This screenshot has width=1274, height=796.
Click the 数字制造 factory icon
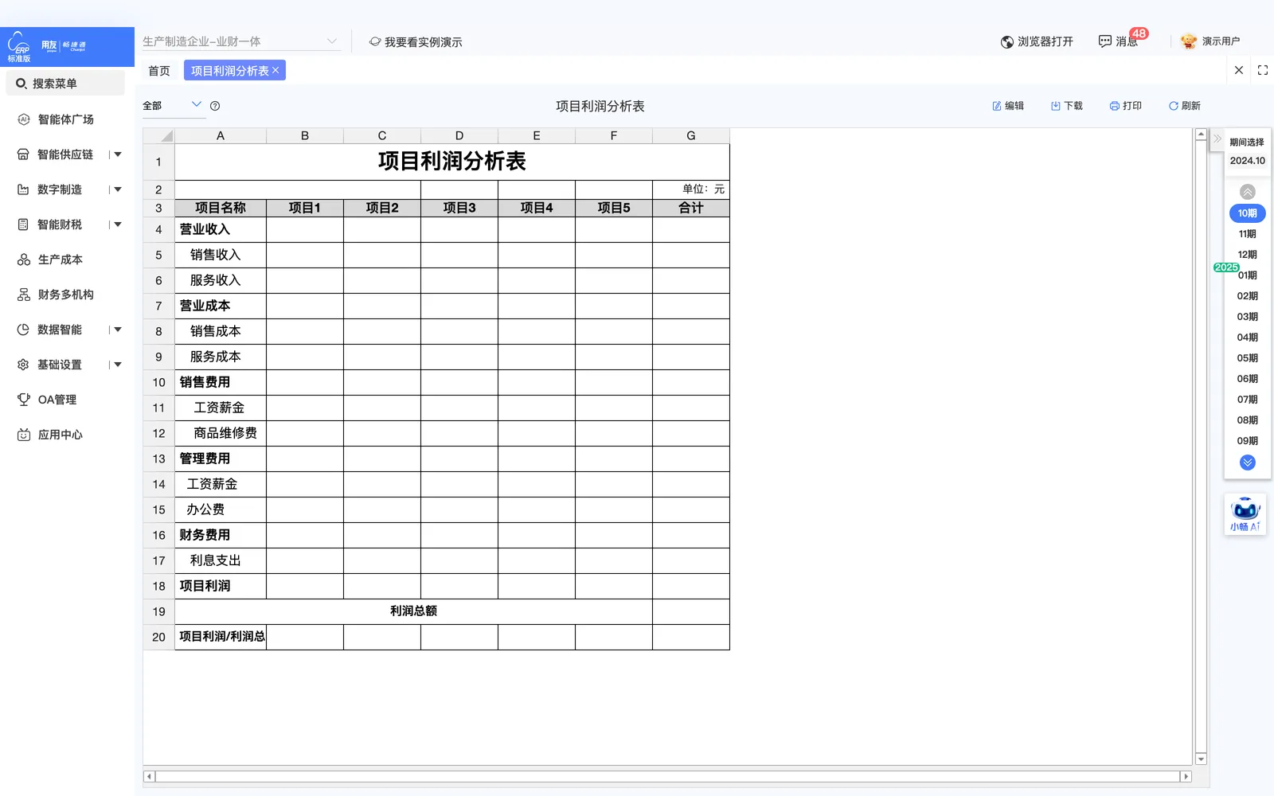(23, 189)
